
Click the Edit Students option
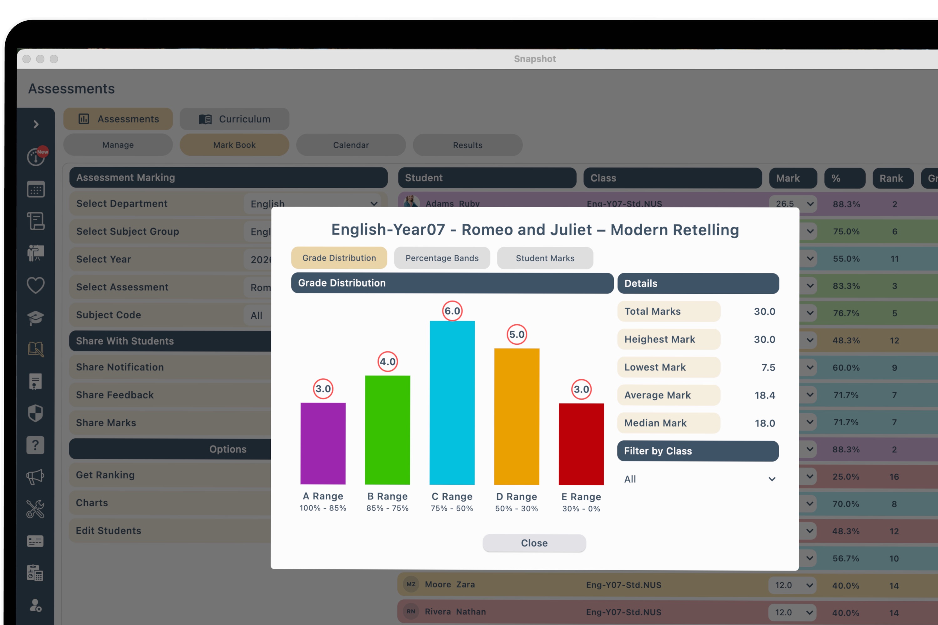tap(170, 531)
